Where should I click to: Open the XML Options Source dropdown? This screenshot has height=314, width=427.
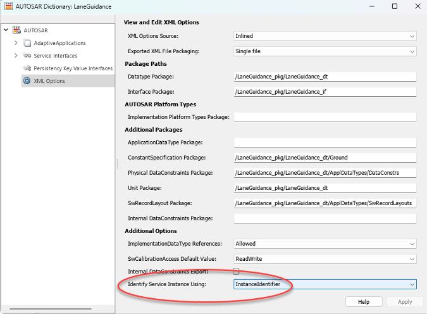(325, 36)
